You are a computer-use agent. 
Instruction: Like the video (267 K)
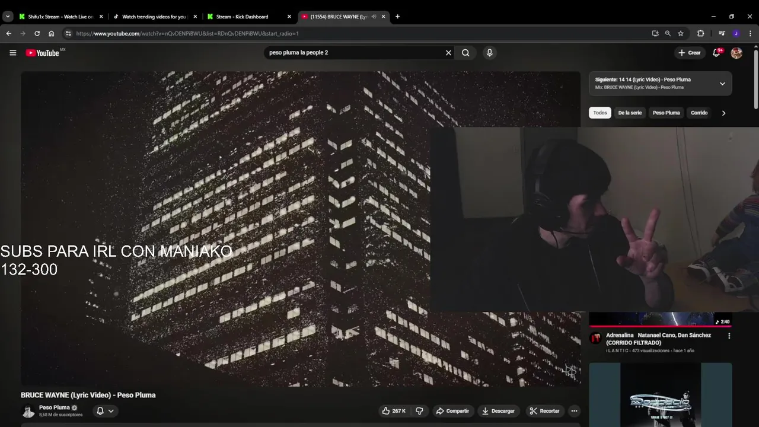coord(394,411)
